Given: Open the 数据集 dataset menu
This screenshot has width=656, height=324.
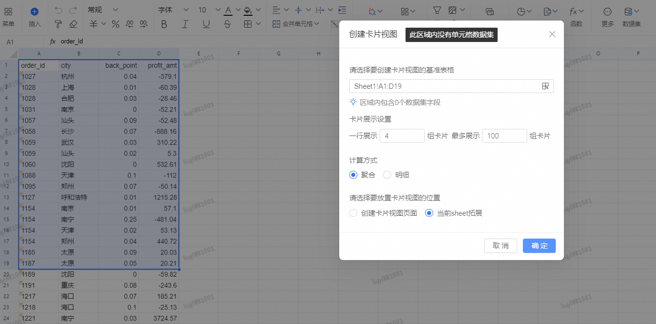Looking at the screenshot, I should click(631, 16).
